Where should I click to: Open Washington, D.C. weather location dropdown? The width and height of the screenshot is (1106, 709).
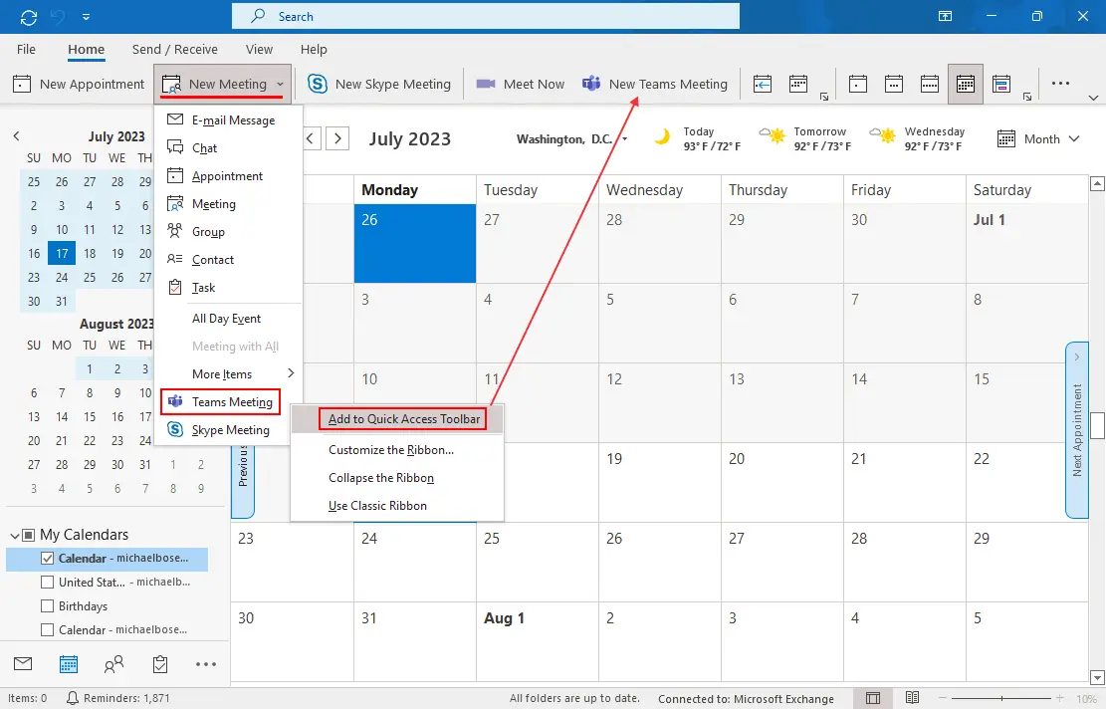click(624, 139)
